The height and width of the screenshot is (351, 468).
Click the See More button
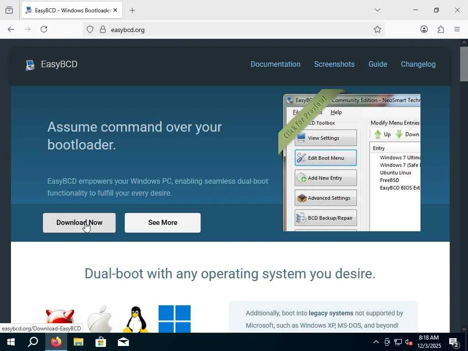(x=163, y=223)
